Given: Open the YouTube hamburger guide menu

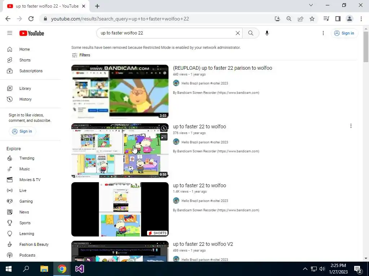Looking at the screenshot, I should pos(10,33).
